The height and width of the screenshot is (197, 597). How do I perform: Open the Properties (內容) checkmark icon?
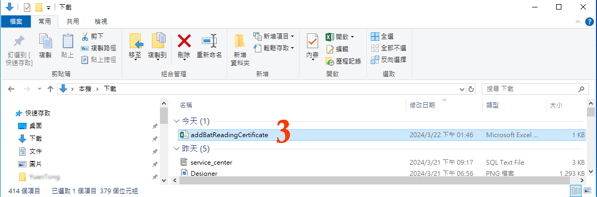pyautogui.click(x=312, y=41)
